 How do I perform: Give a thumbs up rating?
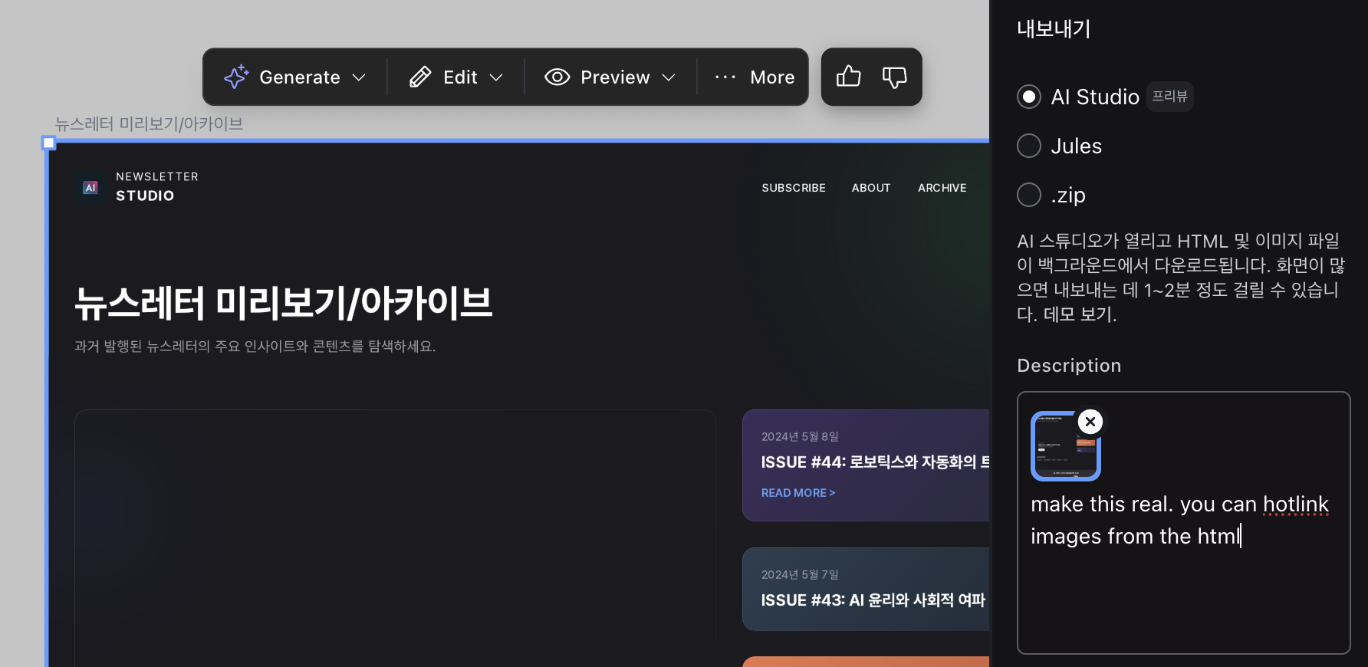(848, 77)
